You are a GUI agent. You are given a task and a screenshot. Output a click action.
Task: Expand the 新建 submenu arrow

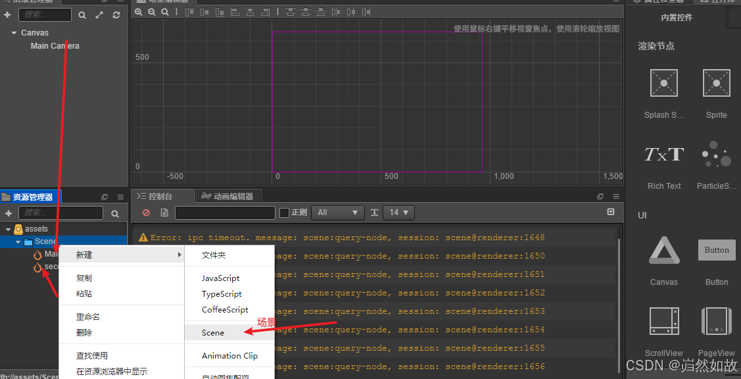[179, 255]
